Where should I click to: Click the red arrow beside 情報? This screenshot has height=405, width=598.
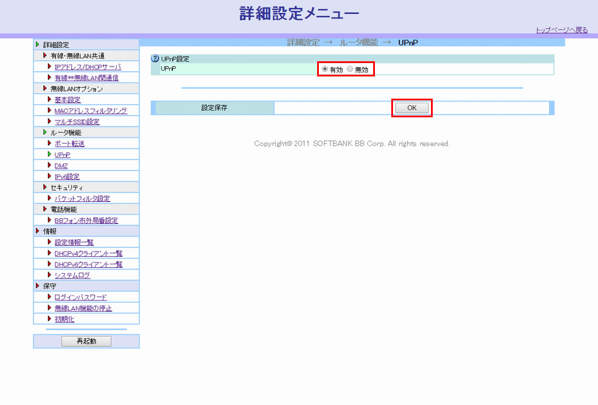(38, 231)
